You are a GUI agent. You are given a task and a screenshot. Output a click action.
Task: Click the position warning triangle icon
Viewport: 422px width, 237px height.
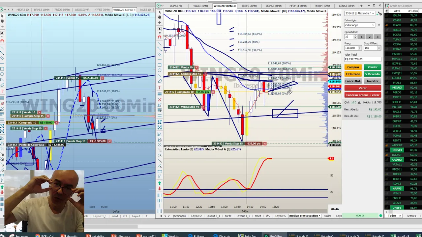click(x=359, y=102)
